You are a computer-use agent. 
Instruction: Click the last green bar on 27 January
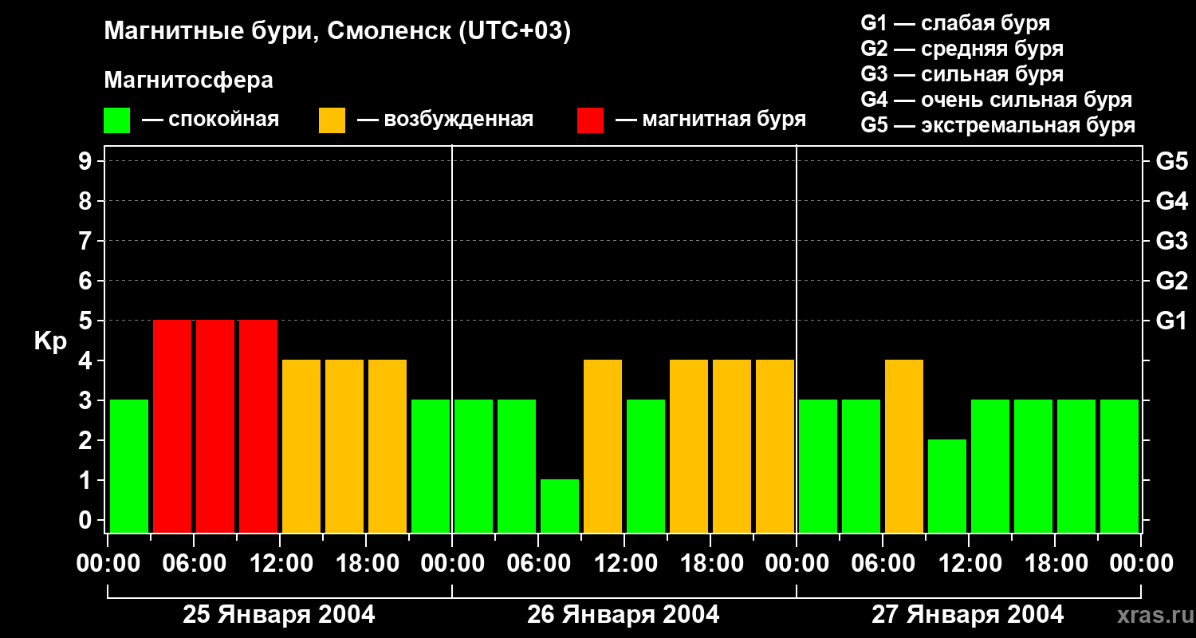1119,466
